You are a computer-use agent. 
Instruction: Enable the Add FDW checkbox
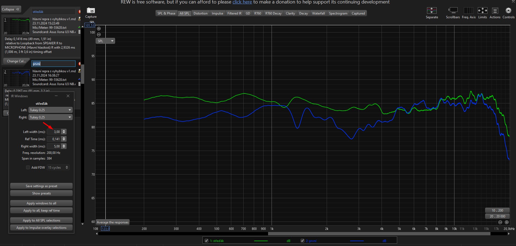click(x=28, y=168)
